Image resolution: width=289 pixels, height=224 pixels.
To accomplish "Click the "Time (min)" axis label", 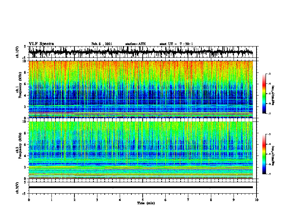I will (x=146, y=203).
